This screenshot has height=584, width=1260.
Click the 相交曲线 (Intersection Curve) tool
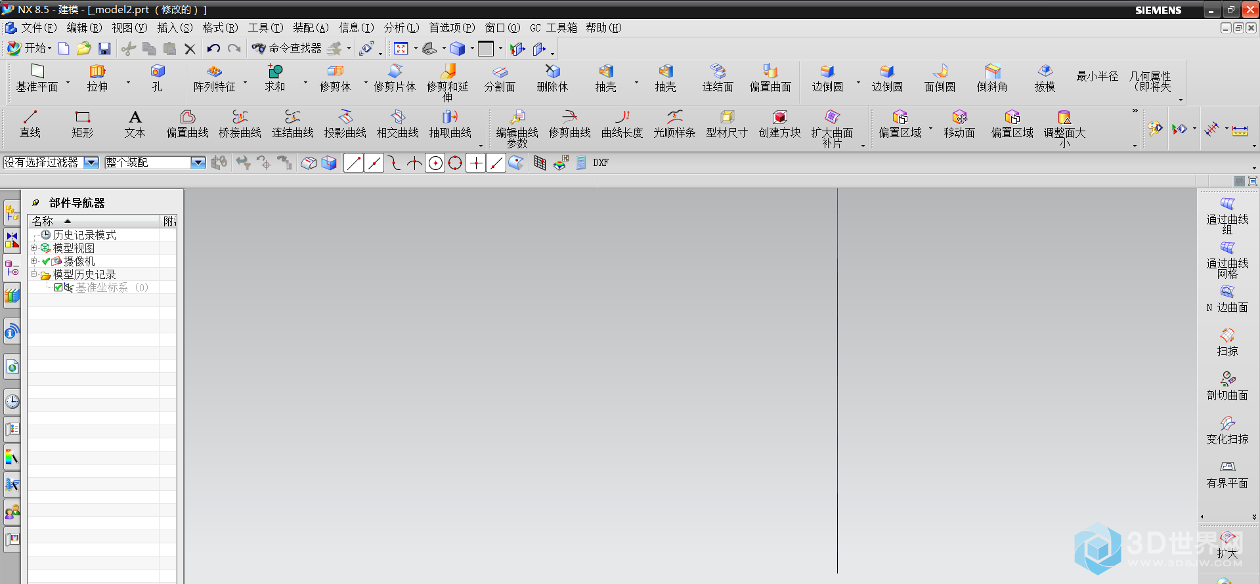tap(398, 124)
